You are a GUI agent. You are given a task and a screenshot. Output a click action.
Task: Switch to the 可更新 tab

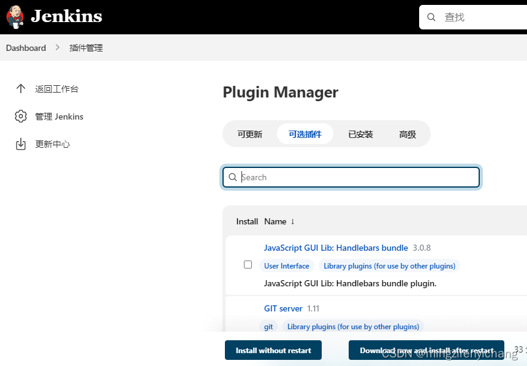[250, 134]
